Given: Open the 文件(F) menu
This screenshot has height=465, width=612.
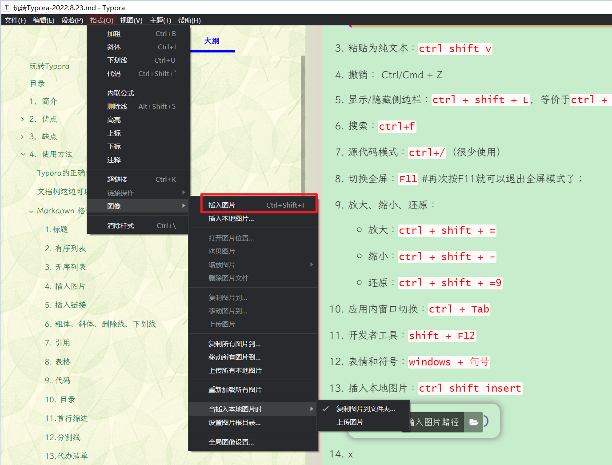Looking at the screenshot, I should [x=16, y=20].
